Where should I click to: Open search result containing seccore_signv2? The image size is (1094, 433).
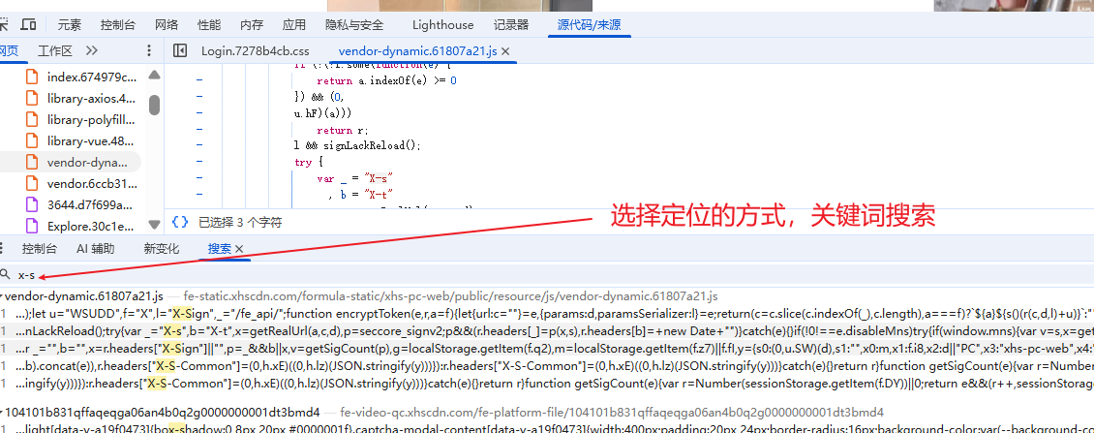(547, 329)
